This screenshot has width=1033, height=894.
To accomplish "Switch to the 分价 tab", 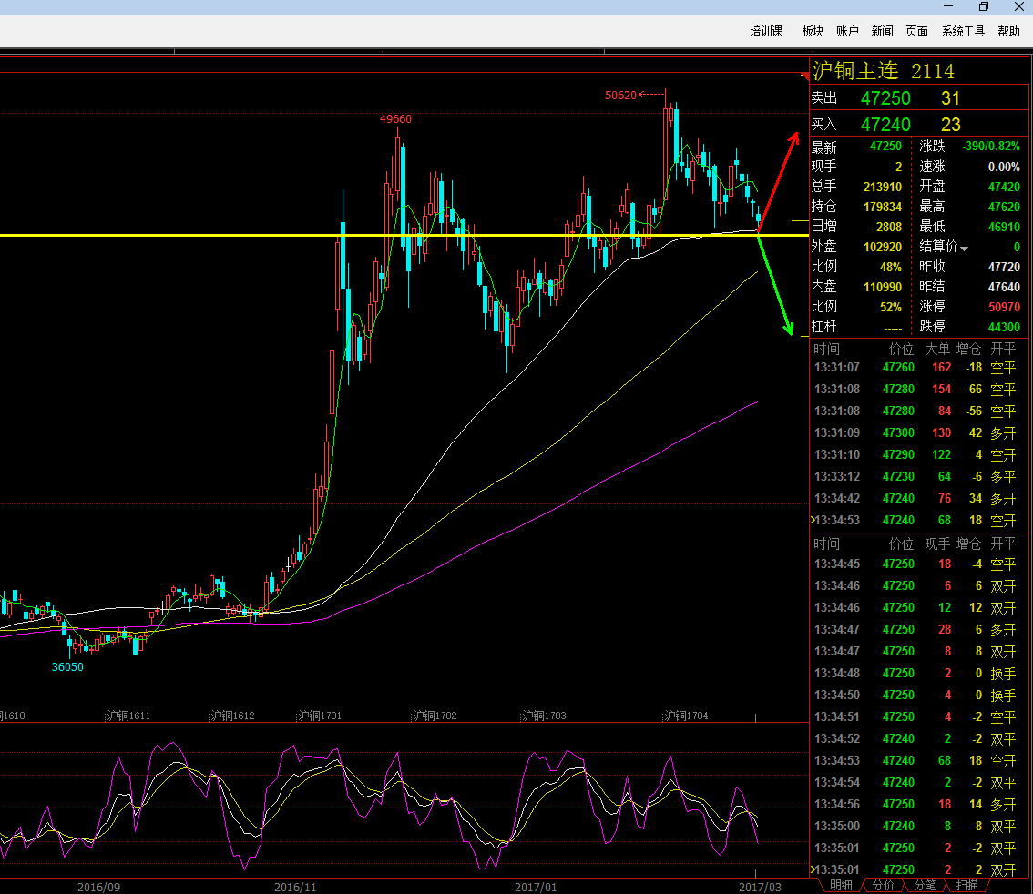I will point(883,886).
